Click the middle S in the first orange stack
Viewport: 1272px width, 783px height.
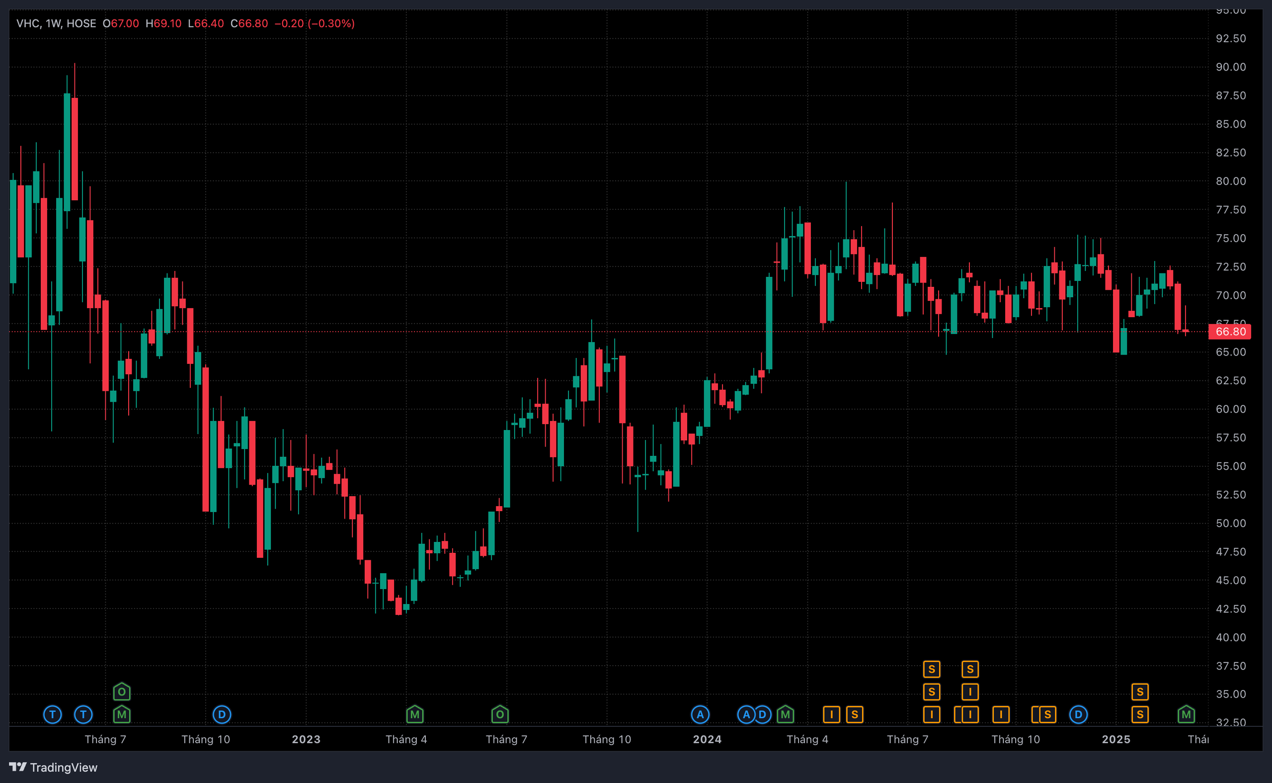pyautogui.click(x=932, y=692)
